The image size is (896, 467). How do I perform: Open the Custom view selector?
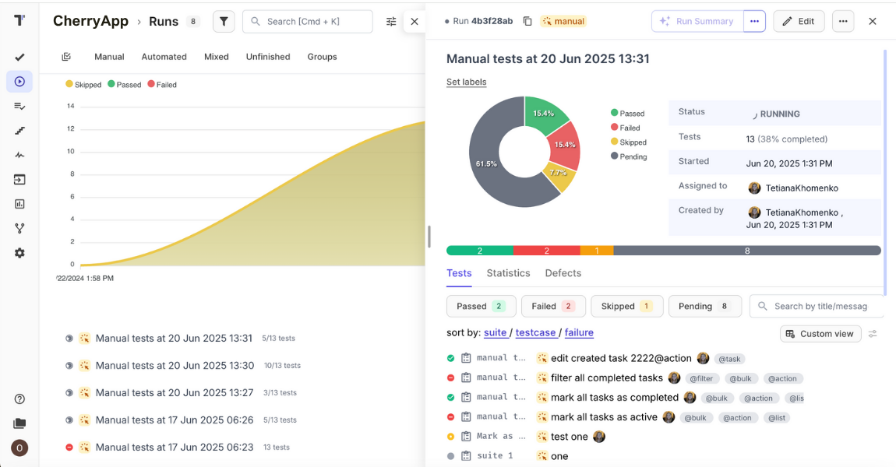tap(820, 333)
